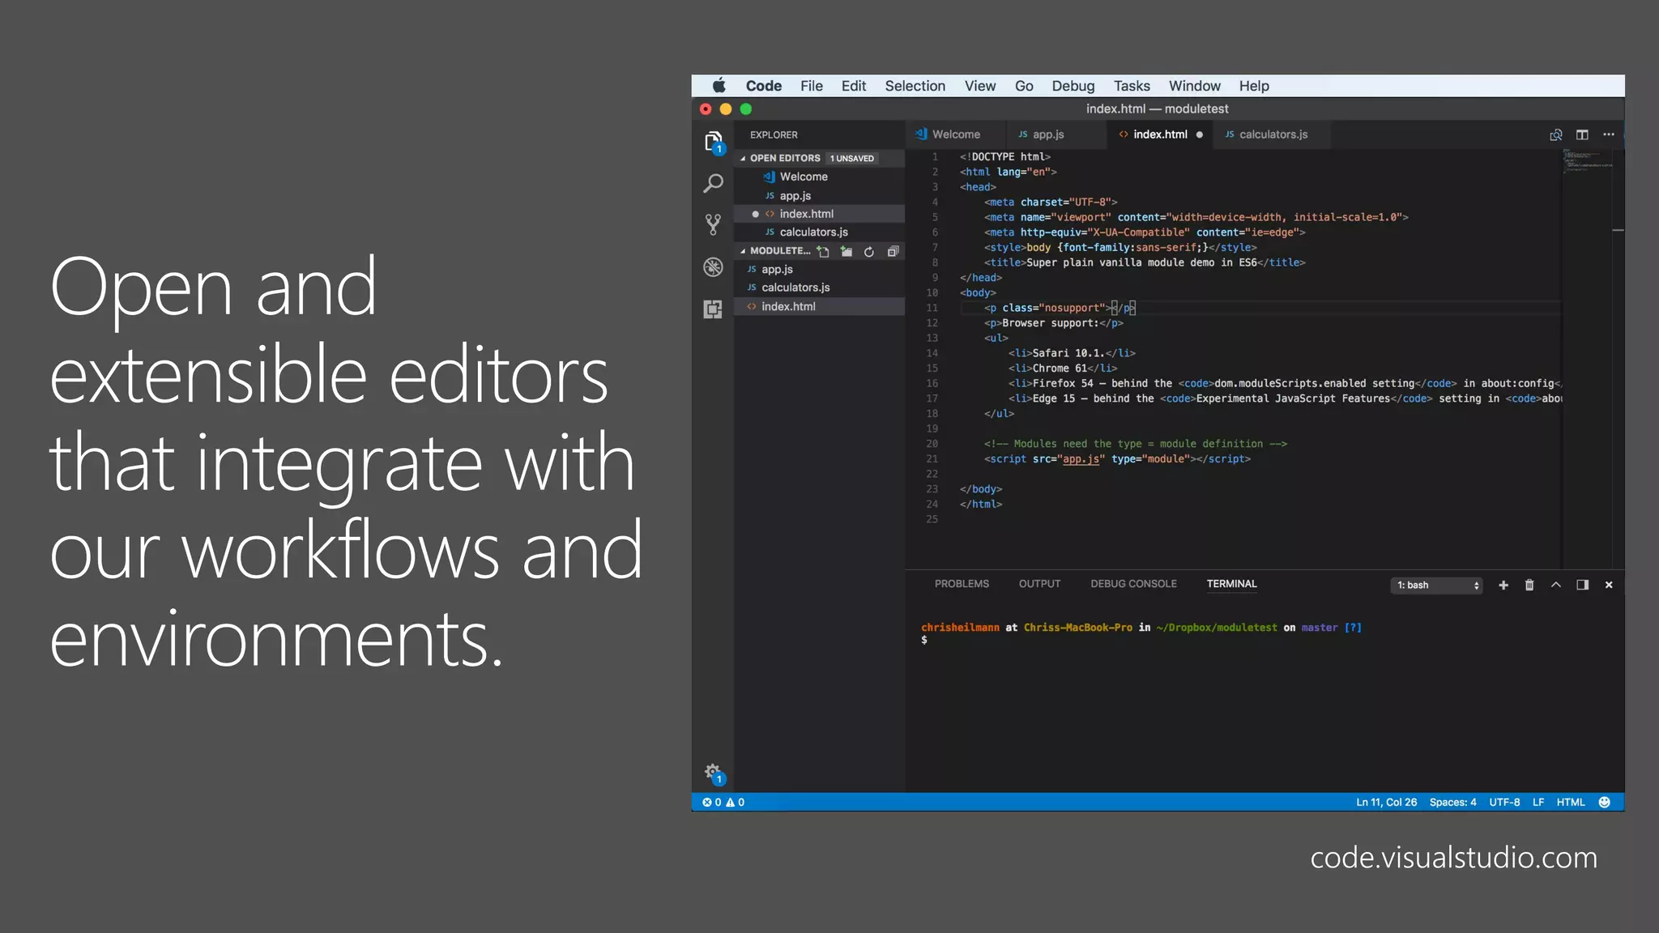
Task: Click the New File icon in explorer
Action: 823,252
